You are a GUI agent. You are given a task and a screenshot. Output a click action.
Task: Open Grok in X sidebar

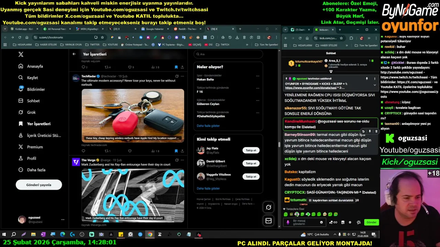click(27, 112)
